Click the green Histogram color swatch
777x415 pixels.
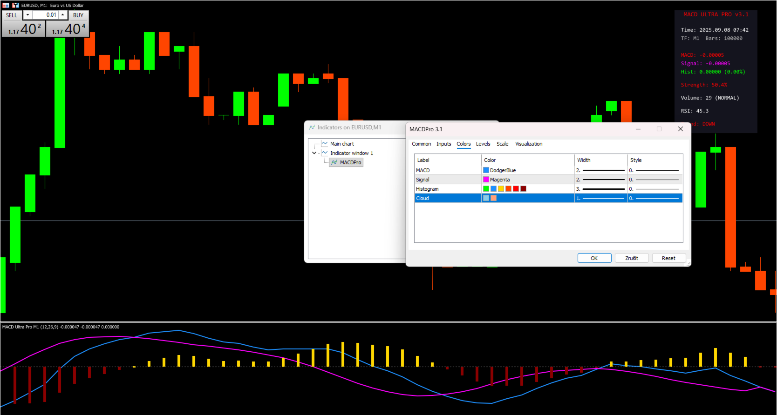coord(486,189)
